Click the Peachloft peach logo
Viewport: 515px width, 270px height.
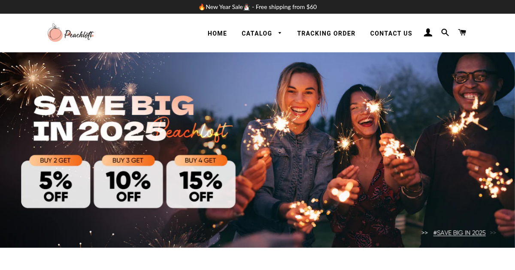(70, 33)
